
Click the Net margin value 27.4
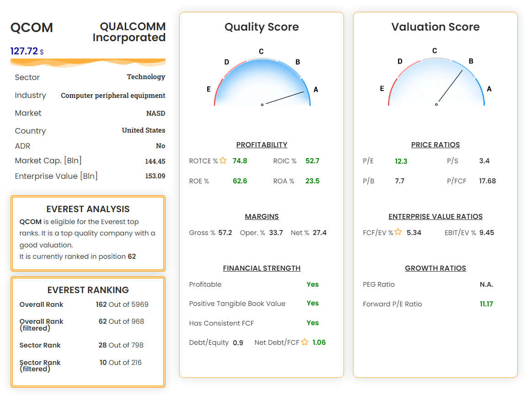pos(320,232)
